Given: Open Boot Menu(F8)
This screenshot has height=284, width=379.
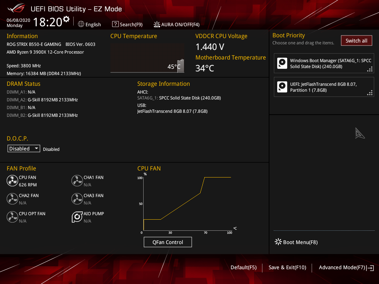Looking at the screenshot, I should pos(300,242).
